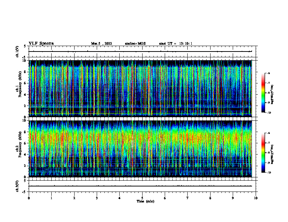
Task: Click the 7 minute tick label
Action: 188,198
